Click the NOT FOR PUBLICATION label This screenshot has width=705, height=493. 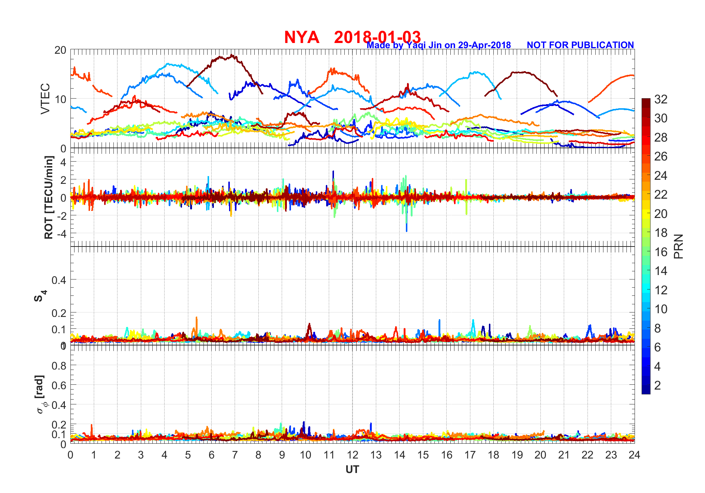(580, 45)
